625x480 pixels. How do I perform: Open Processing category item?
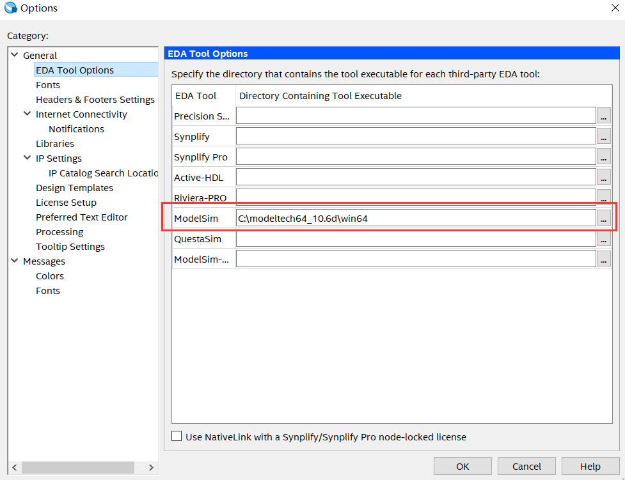(x=59, y=232)
